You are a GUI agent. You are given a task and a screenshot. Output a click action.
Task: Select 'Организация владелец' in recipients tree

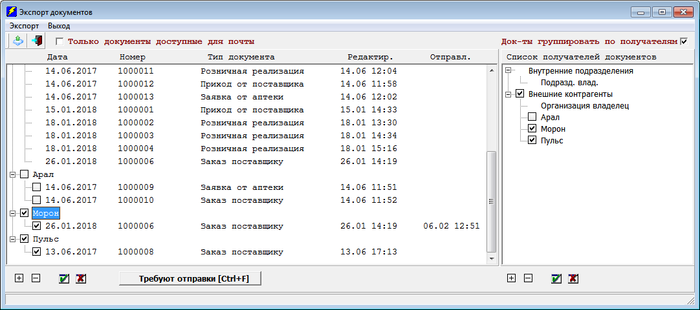point(585,105)
